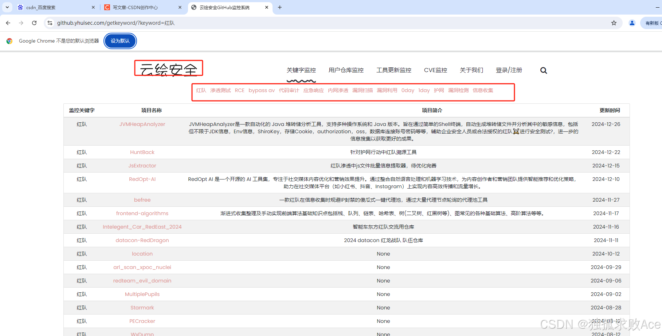Click the forward navigation arrow

21,23
